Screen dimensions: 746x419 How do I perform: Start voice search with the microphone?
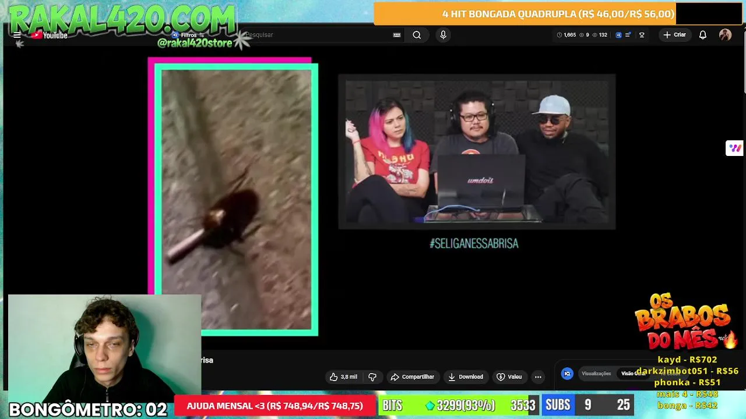tap(443, 35)
